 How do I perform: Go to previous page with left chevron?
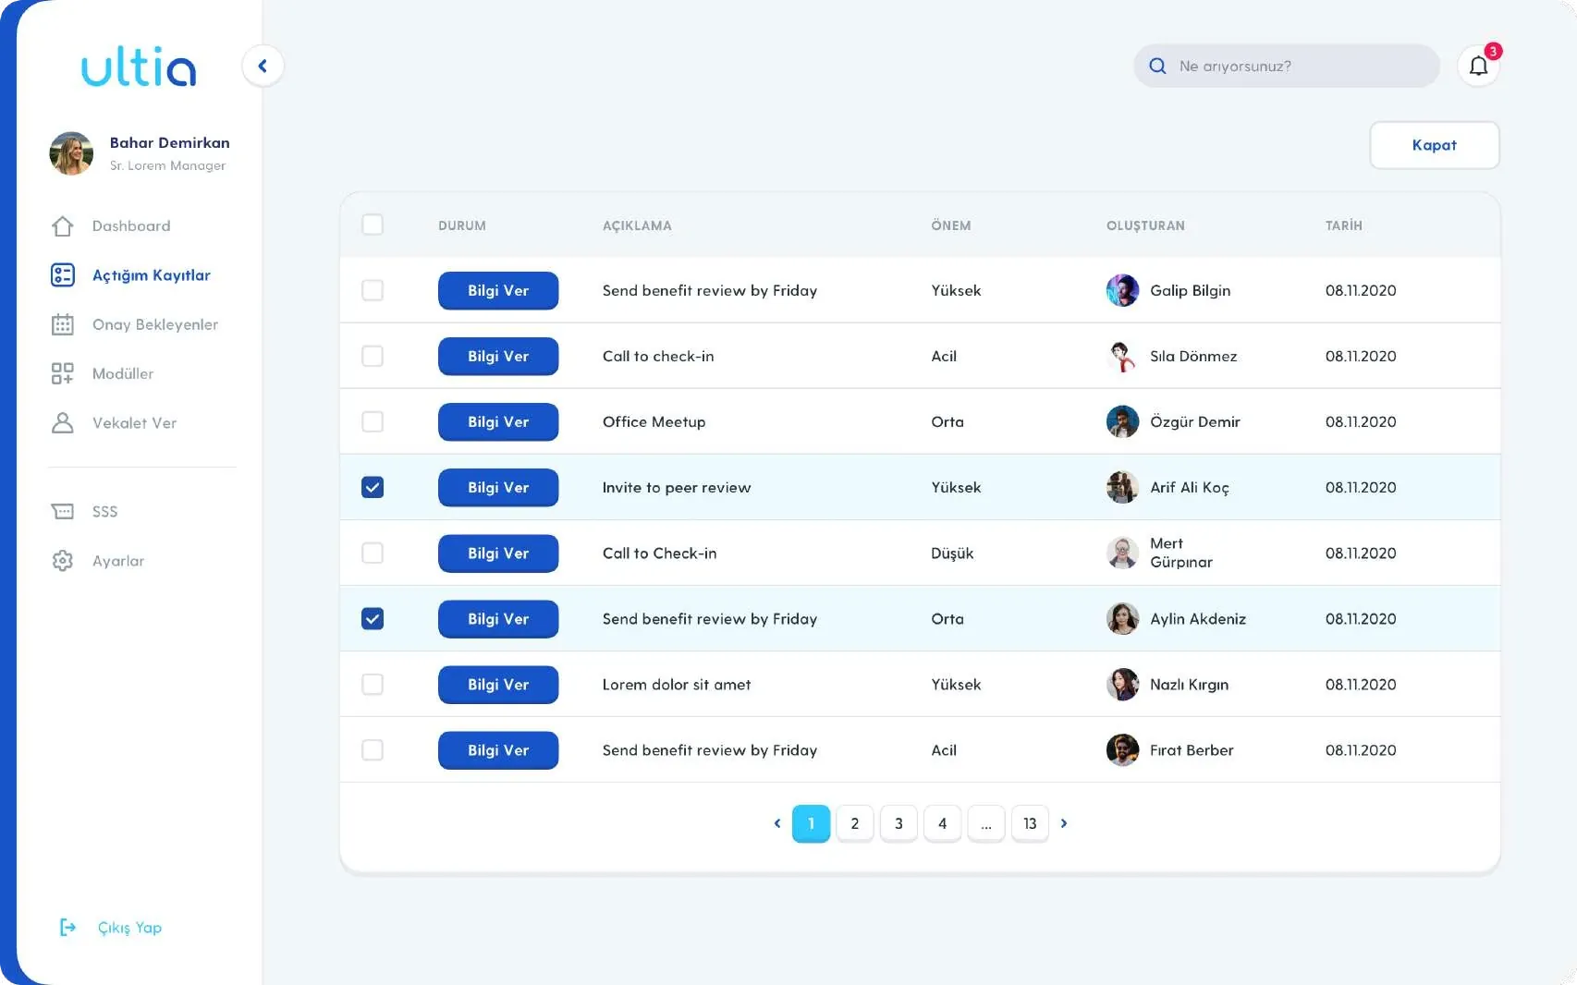[x=777, y=823]
